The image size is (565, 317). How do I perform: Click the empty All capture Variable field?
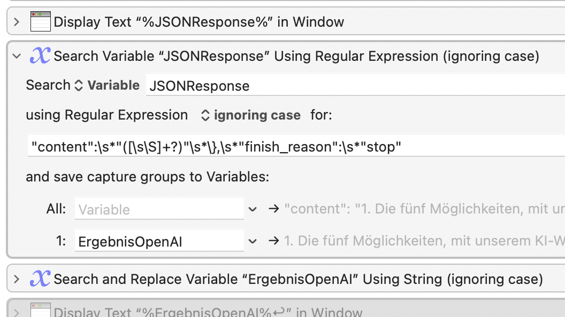159,209
